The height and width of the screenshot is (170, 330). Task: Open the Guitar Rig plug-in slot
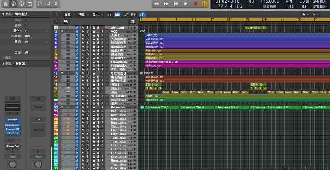[13, 133]
